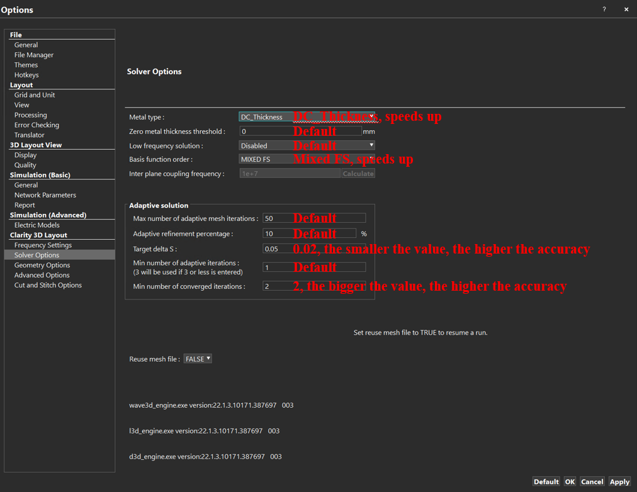The image size is (637, 492).
Task: Open Frequency Settings options
Action: [x=43, y=245]
